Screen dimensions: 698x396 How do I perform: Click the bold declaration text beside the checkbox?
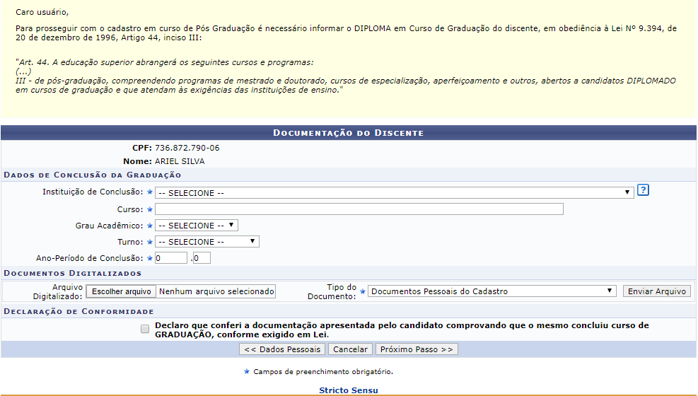point(401,330)
